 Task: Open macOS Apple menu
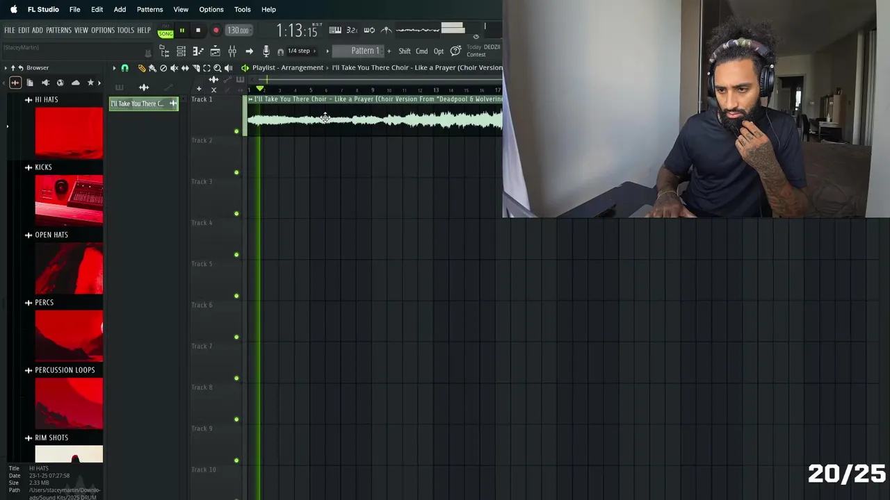tap(13, 10)
